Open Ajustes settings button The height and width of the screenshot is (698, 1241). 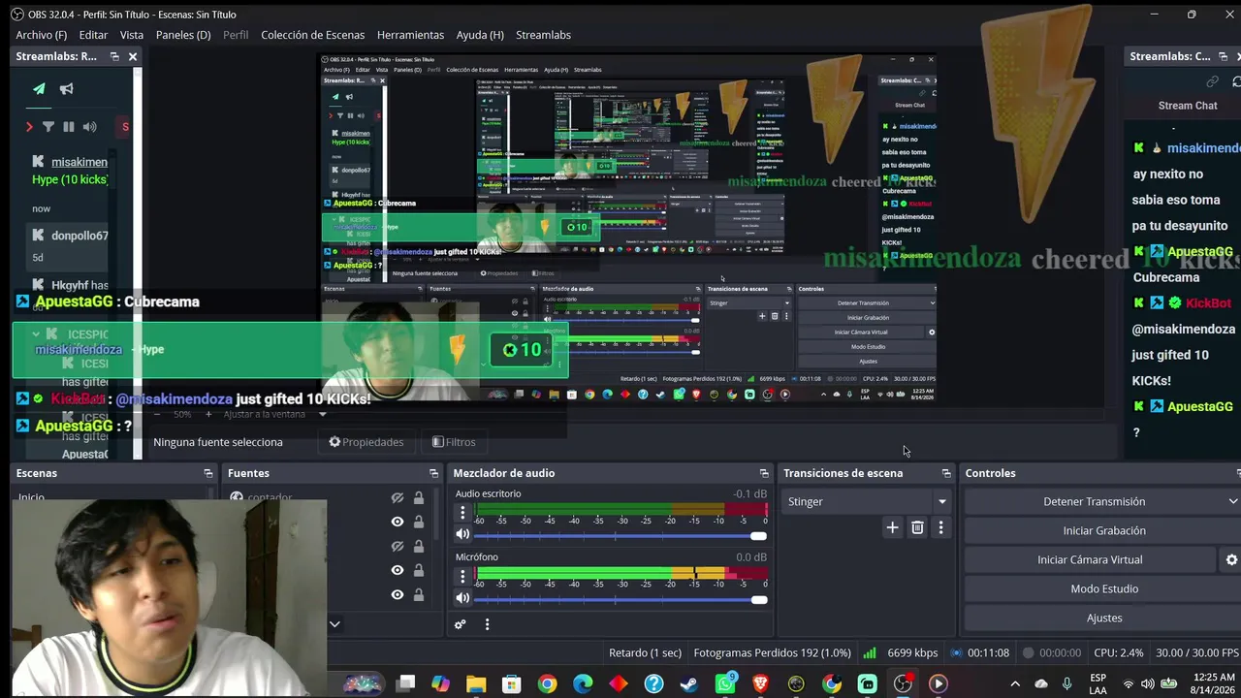coord(1104,618)
